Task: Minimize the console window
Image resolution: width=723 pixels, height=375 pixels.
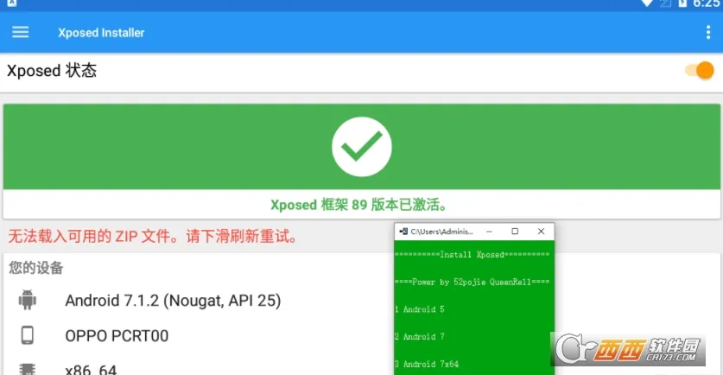Action: coord(489,231)
